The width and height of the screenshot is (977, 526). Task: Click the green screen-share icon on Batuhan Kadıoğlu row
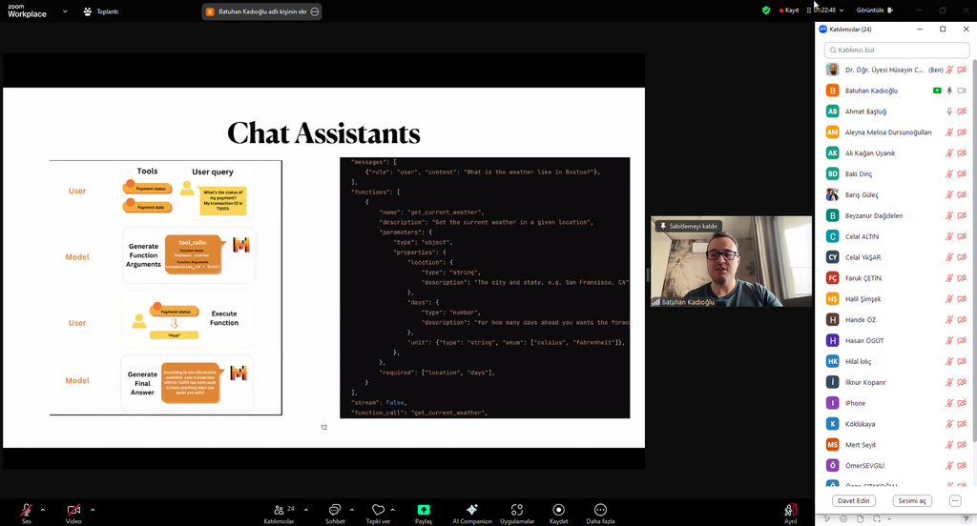click(x=937, y=91)
